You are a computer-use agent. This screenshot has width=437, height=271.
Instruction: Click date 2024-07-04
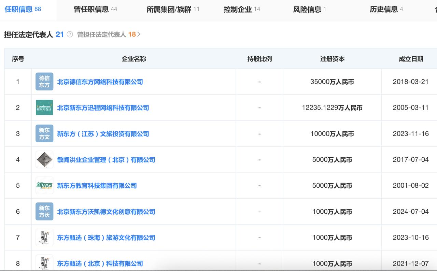coord(411,211)
